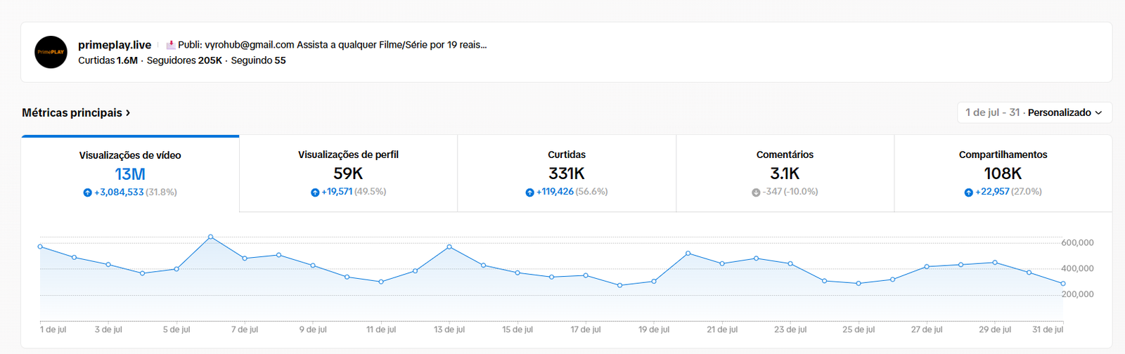Select the Compartilhamentos metrics tab
The width and height of the screenshot is (1125, 354).
(1003, 173)
